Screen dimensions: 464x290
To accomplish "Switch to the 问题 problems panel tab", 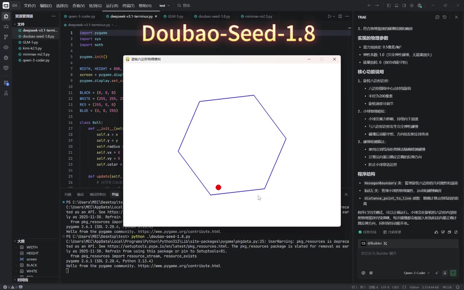I will (x=68, y=195).
